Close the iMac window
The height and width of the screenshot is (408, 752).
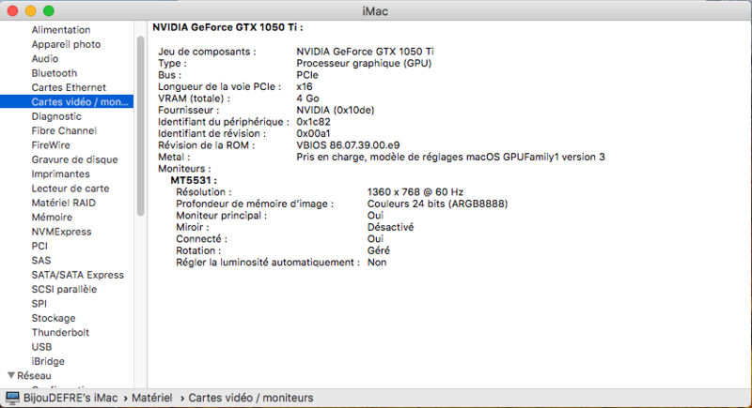[x=13, y=10]
